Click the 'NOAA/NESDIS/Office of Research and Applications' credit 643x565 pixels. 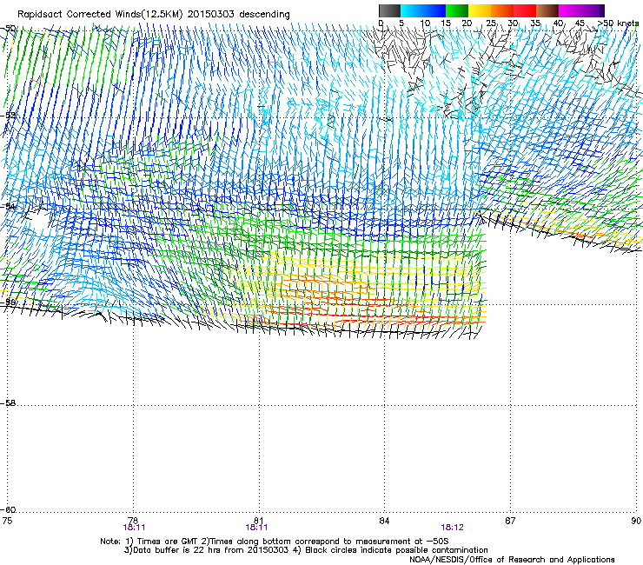pyautogui.click(x=512, y=560)
